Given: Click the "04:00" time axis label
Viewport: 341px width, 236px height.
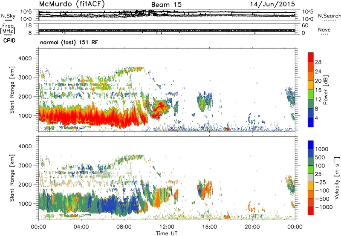Looking at the screenshot, I should (81, 227).
